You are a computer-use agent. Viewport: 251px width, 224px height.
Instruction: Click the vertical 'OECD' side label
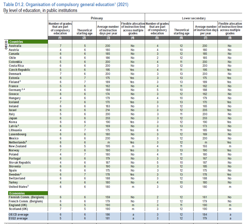pyautogui.click(x=6, y=45)
